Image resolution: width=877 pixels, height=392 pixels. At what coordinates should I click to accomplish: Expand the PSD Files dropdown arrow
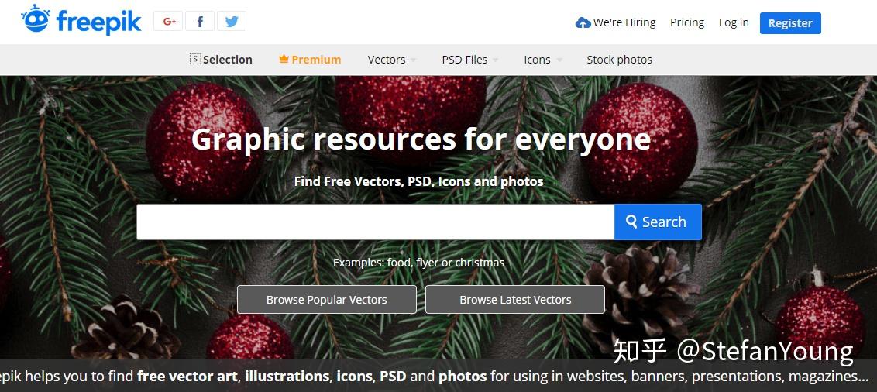pos(496,60)
